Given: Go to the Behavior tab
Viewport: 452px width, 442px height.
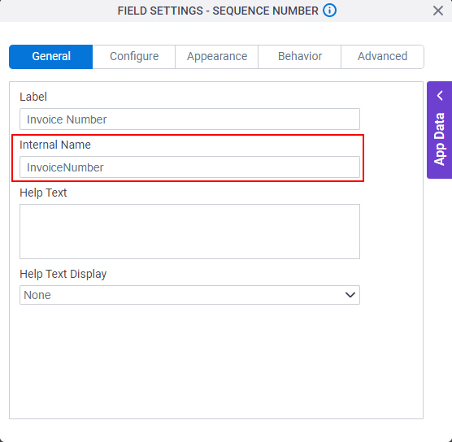Looking at the screenshot, I should (300, 57).
